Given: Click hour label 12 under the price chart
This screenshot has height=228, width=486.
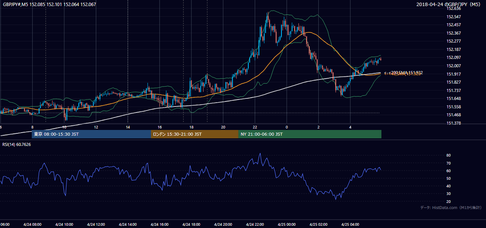Looking at the screenshot, I should (x=96, y=127).
